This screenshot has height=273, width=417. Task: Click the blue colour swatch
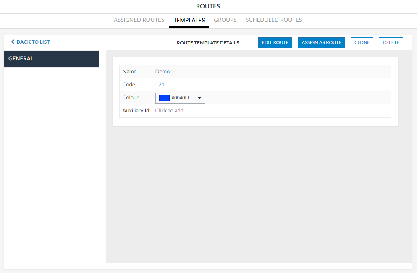coord(164,98)
